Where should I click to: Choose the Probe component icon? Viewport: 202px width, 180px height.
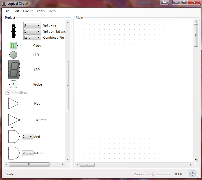[14, 84]
